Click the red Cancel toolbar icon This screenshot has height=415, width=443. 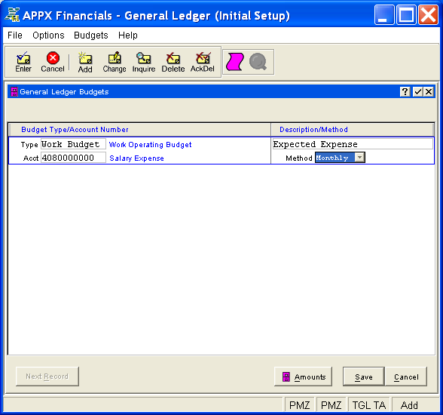53,62
